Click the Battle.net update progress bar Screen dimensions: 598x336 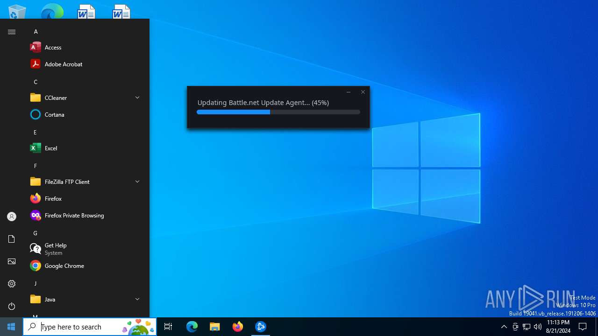pyautogui.click(x=278, y=112)
